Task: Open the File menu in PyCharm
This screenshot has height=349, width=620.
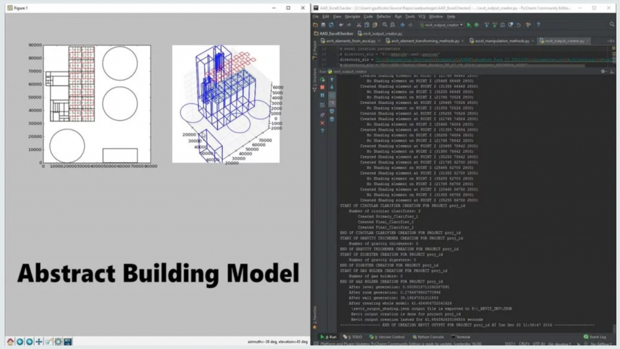Action: 315,16
